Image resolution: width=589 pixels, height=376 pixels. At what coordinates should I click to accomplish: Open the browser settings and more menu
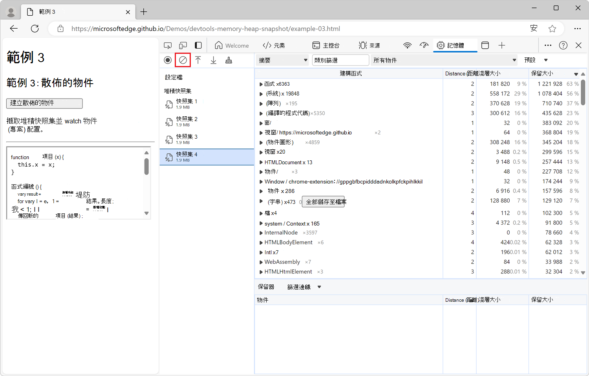pos(577,29)
